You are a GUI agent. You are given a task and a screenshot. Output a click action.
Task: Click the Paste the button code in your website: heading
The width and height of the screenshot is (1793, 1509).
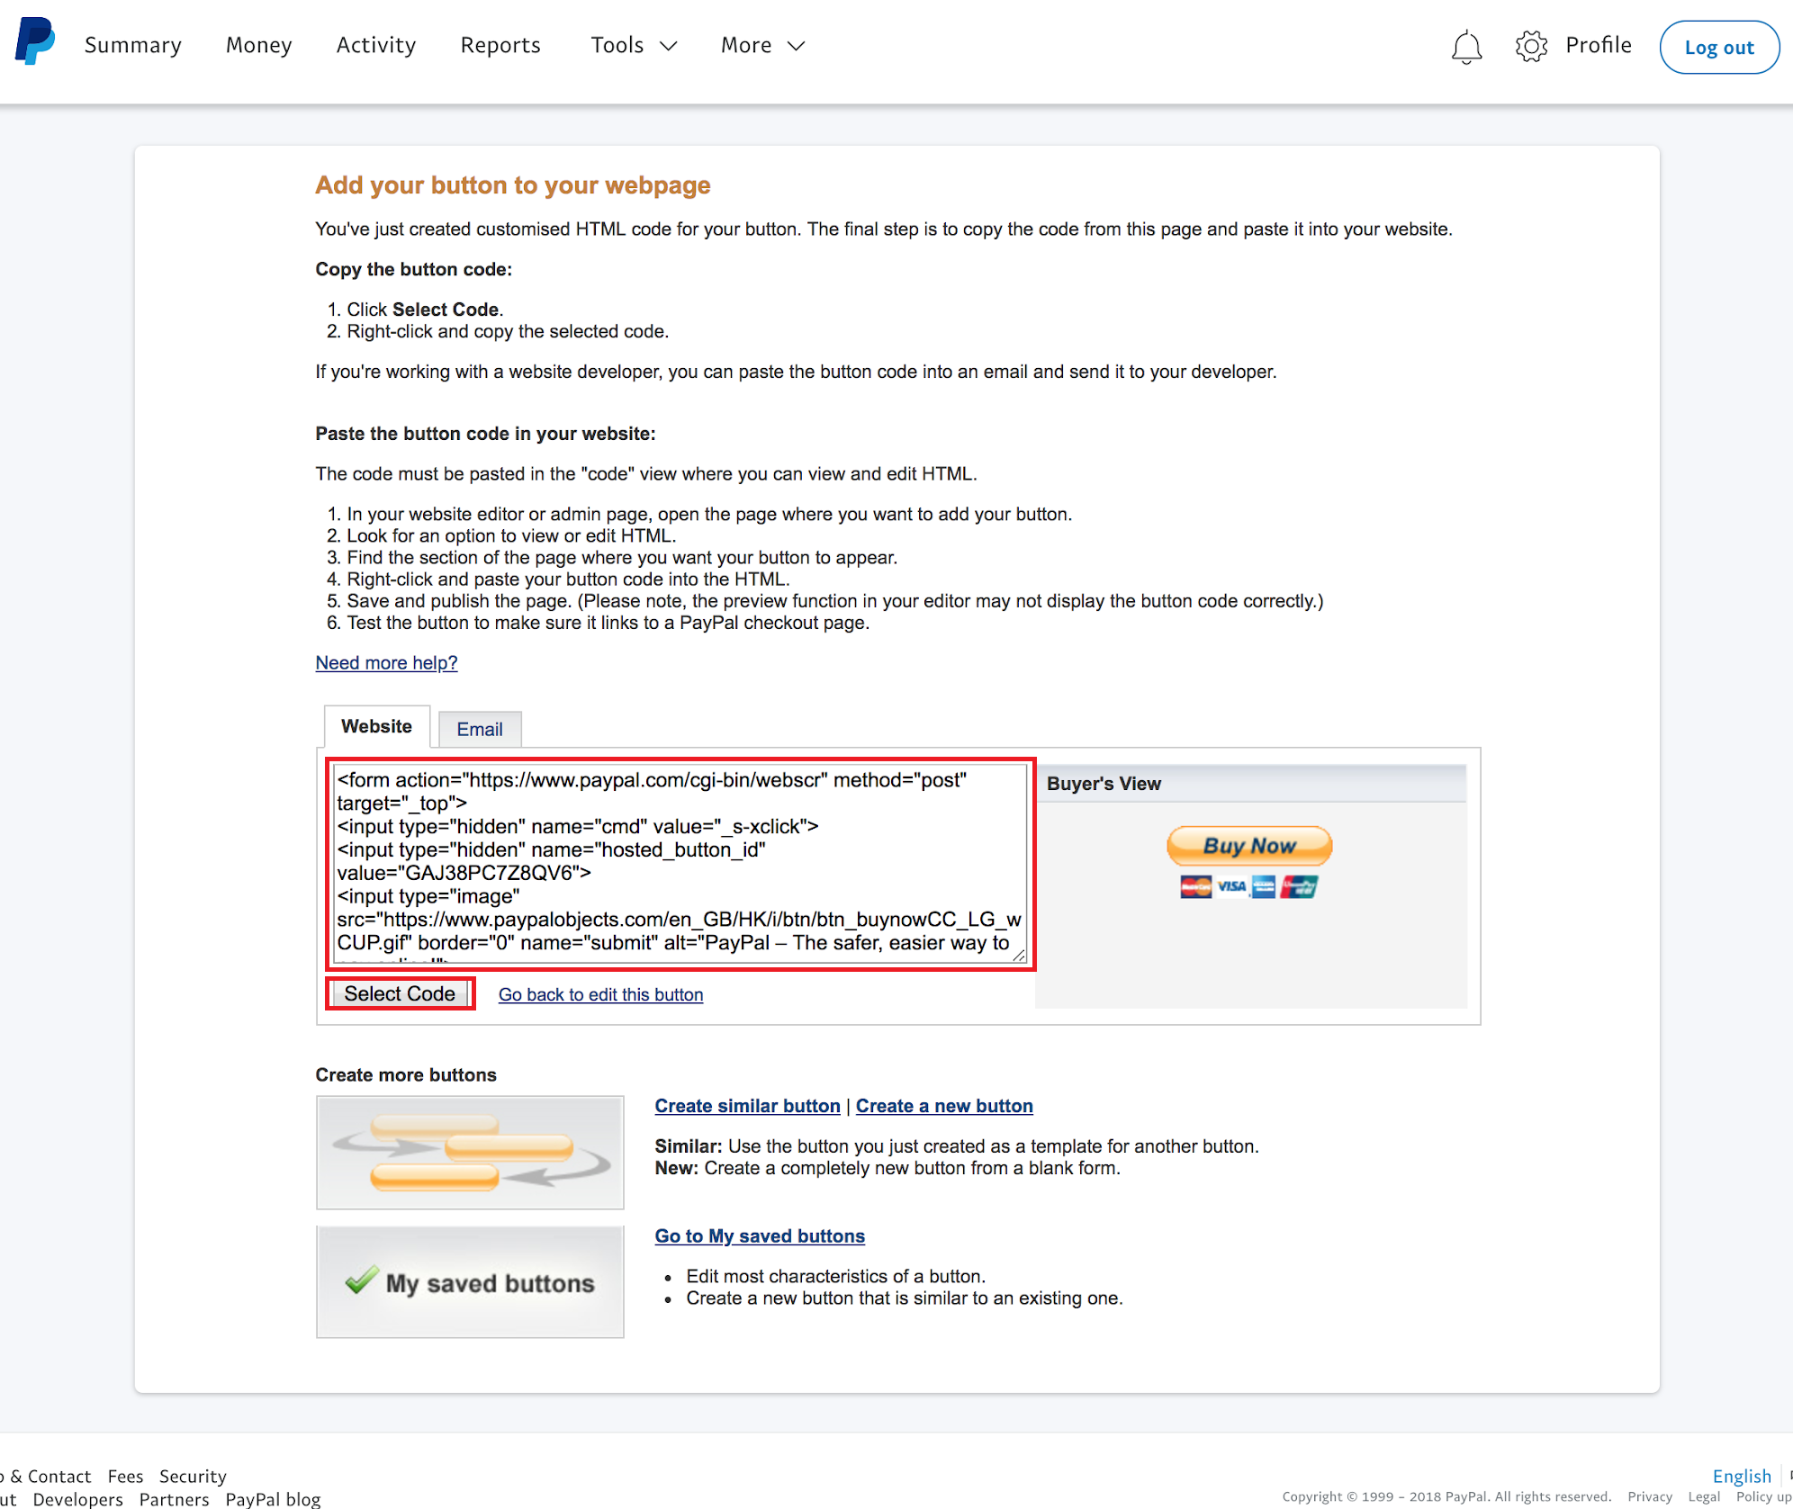485,434
